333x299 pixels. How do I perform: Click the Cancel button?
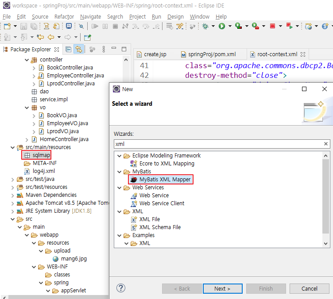(309, 289)
